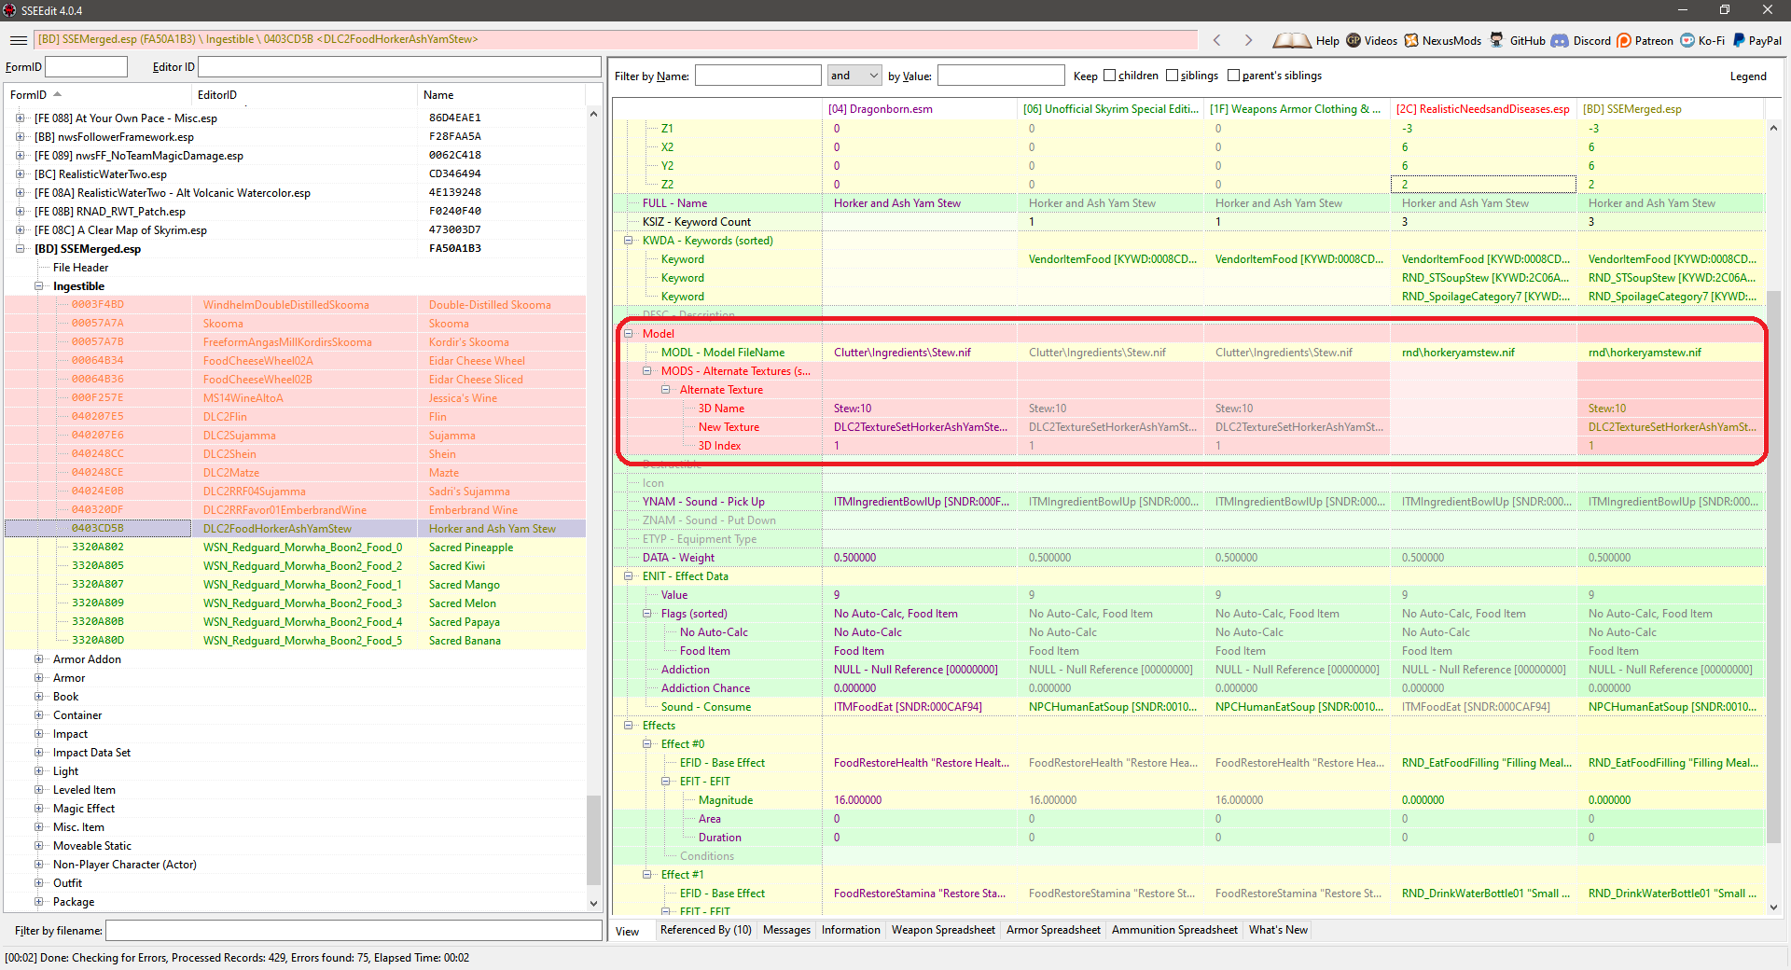
Task: Click the PayPal donation icon
Action: (x=1756, y=40)
